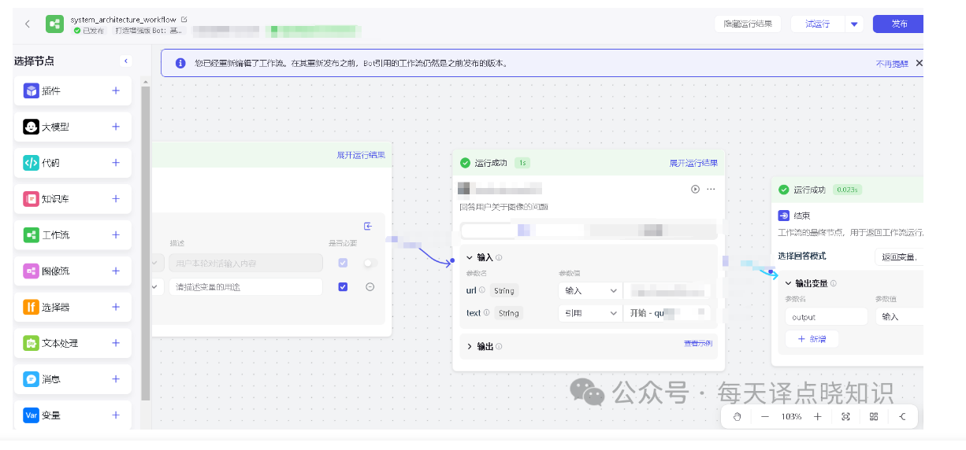
Task: Open the type dropdown in second variable row
Action: tap(156, 286)
